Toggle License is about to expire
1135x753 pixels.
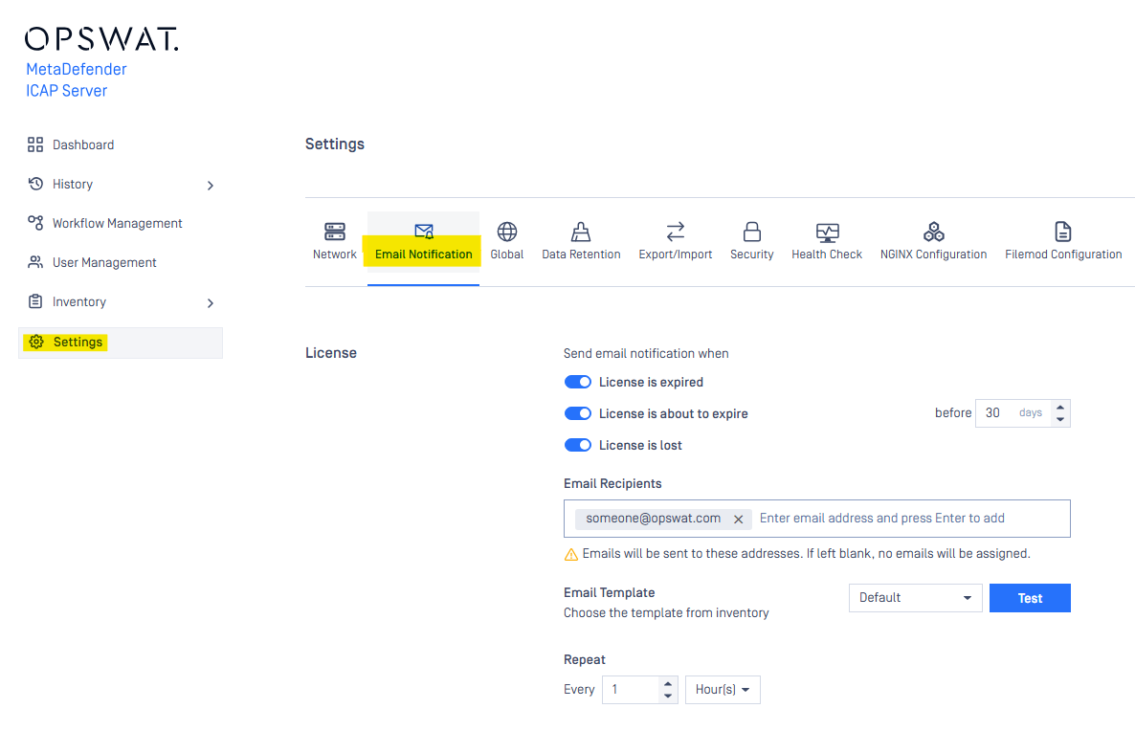coord(578,413)
